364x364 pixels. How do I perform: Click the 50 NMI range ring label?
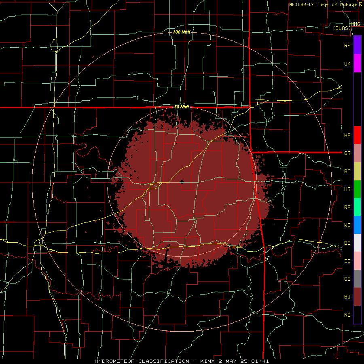(x=182, y=107)
